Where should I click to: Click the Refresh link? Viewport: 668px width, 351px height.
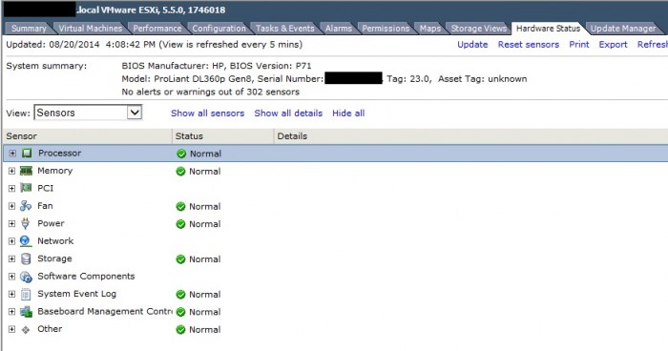click(652, 45)
